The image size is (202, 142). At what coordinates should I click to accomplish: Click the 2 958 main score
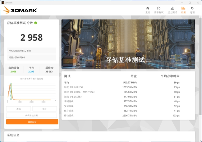31,38
